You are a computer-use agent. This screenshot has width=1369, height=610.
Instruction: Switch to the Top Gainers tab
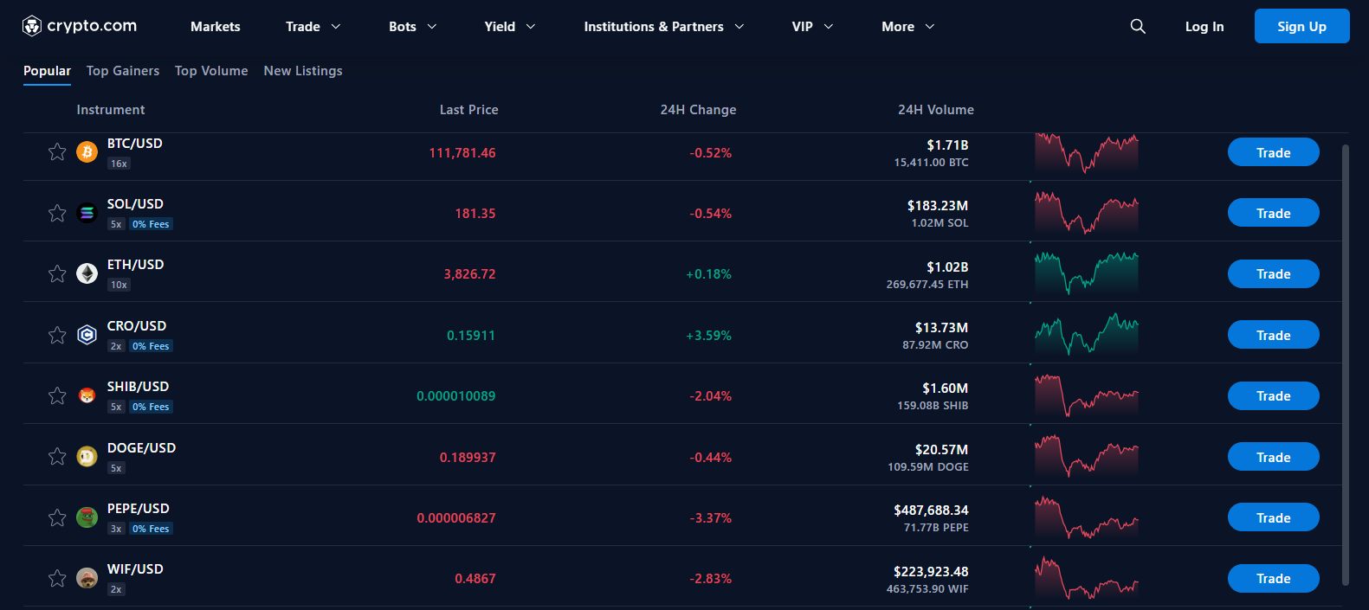pos(123,71)
